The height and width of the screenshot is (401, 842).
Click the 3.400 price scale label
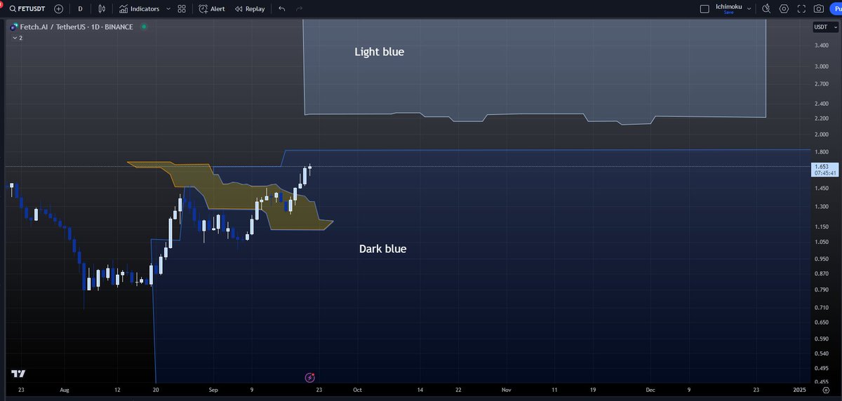coord(820,45)
